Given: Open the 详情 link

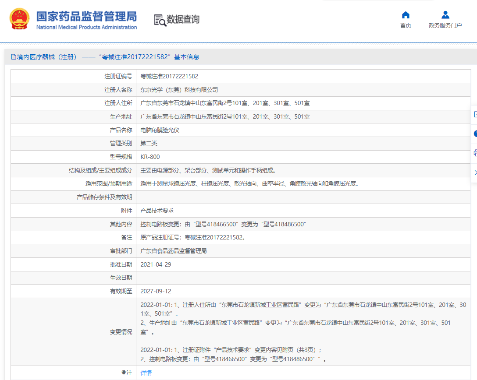Looking at the screenshot, I should 146,373.
